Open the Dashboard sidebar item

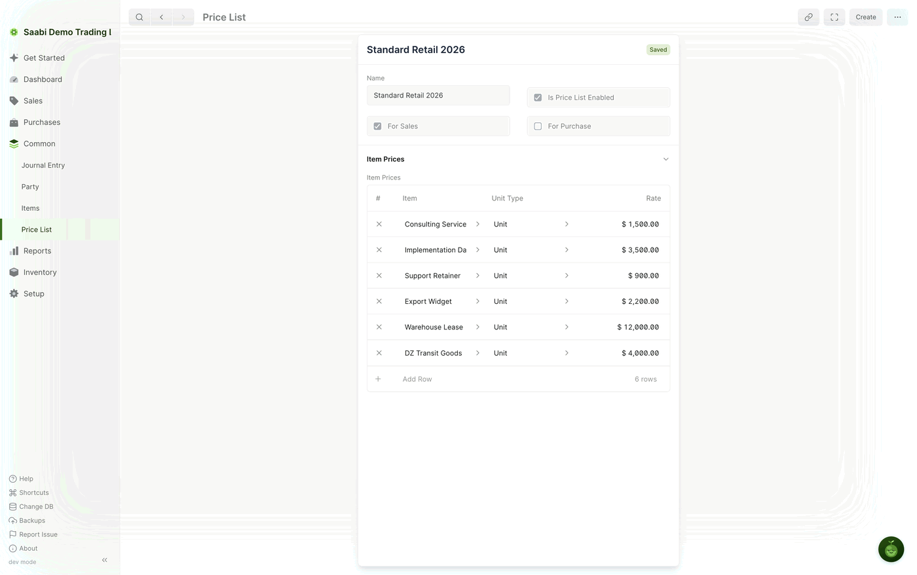point(60,79)
